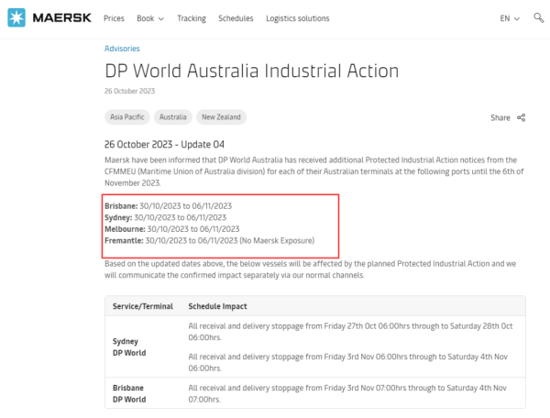Click the Service/Terminal column header
550x418 pixels.
coord(140,305)
